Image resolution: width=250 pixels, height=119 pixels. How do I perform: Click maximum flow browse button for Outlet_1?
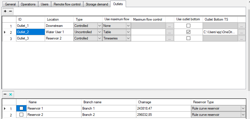coord(170,26)
